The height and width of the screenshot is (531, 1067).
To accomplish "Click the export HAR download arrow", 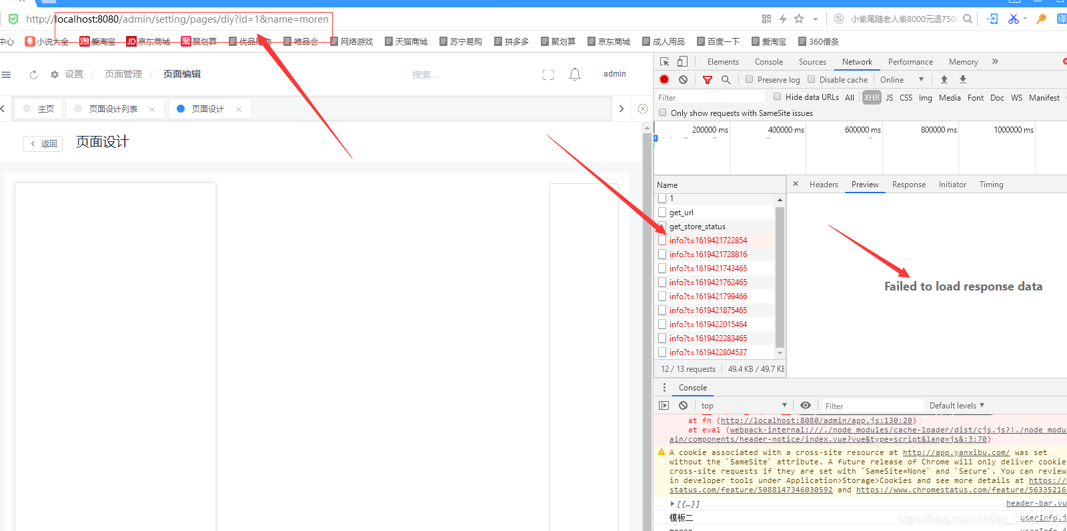I will pos(963,79).
